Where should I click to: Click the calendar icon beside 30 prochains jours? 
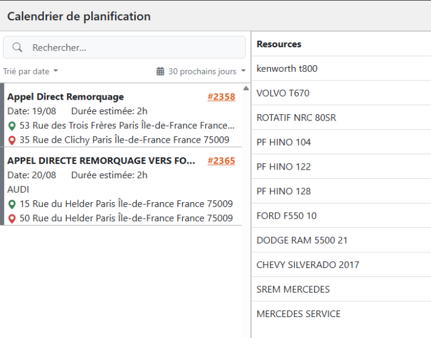(161, 71)
